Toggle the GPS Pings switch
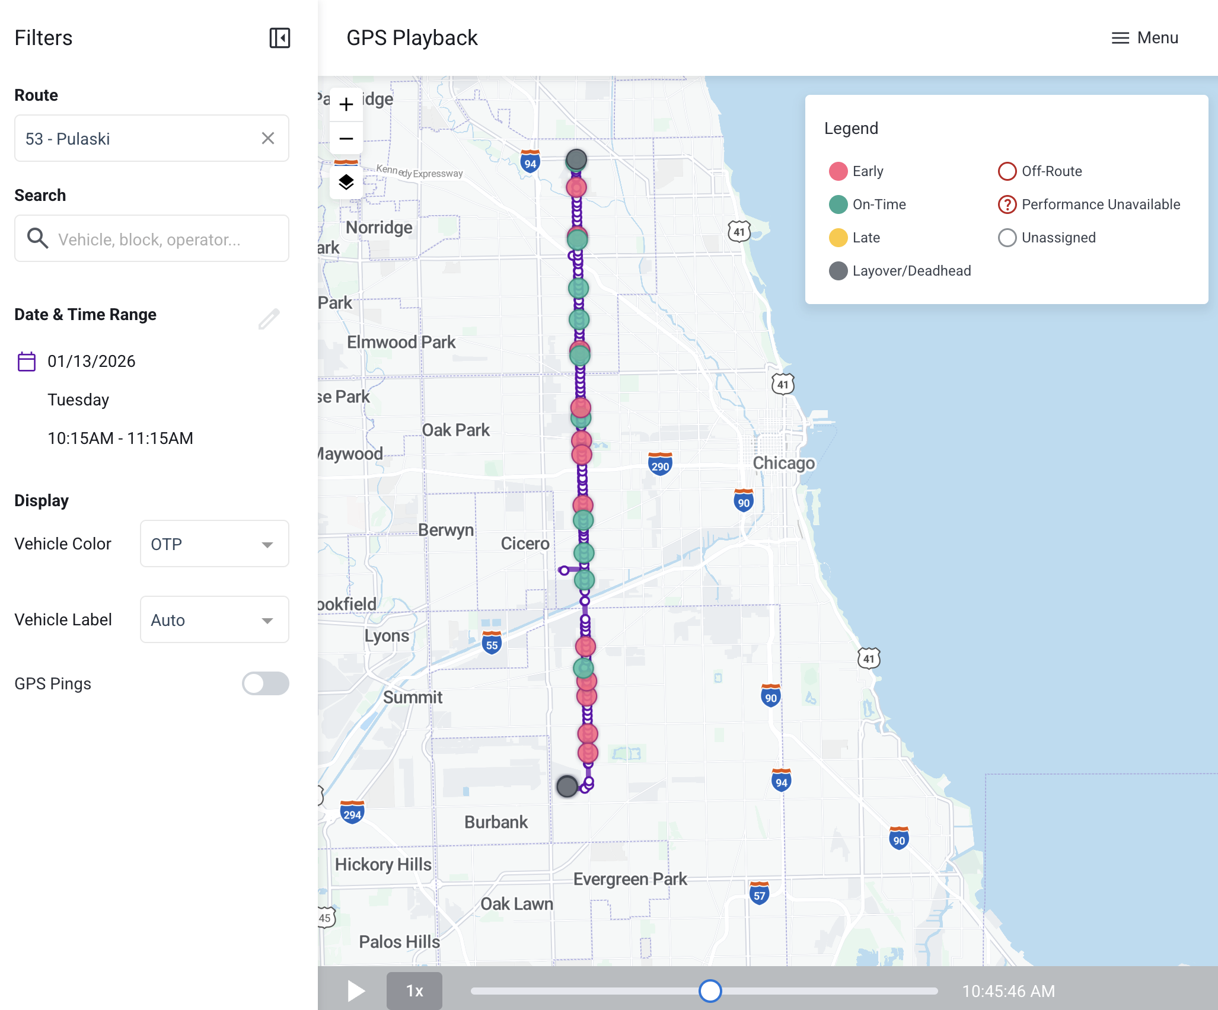The height and width of the screenshot is (1010, 1218). pyautogui.click(x=265, y=683)
